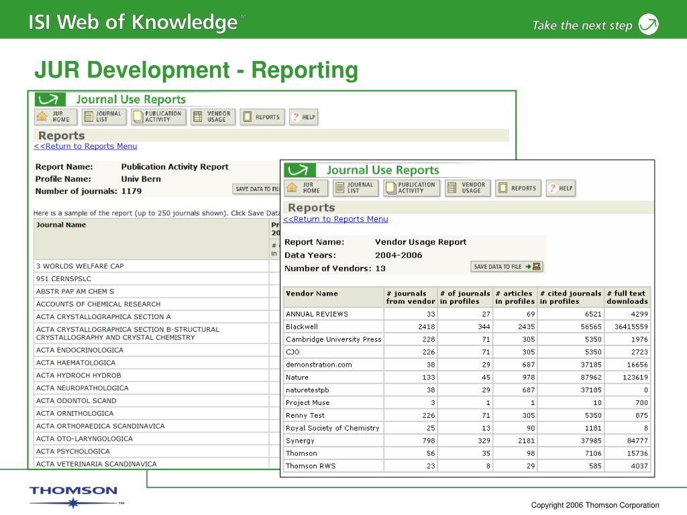Image resolution: width=687 pixels, height=515 pixels.
Task: Click journal ACTA HYDROCH HYDROB
Action: pyautogui.click(x=78, y=376)
